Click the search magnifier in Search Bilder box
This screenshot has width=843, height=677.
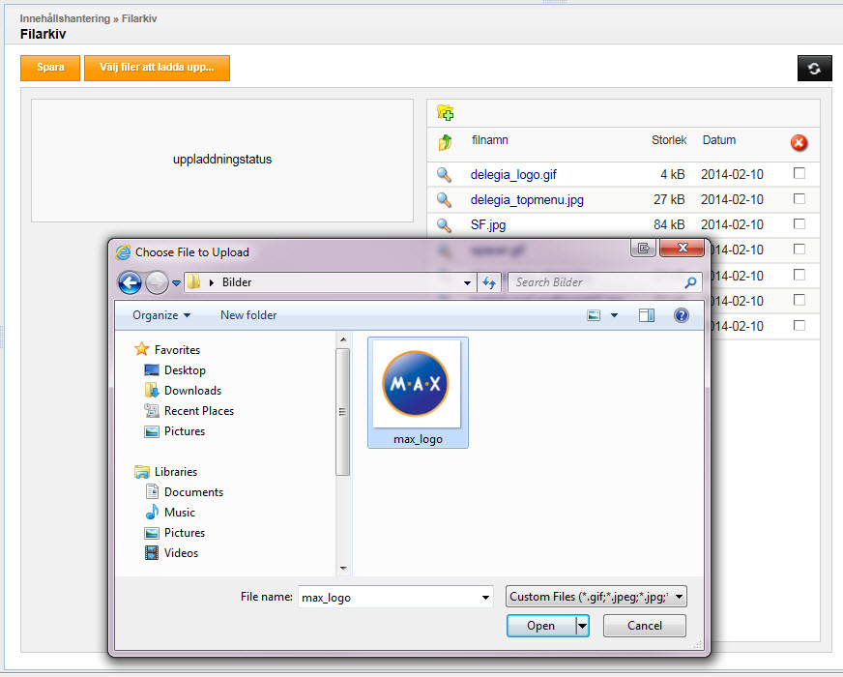(691, 282)
